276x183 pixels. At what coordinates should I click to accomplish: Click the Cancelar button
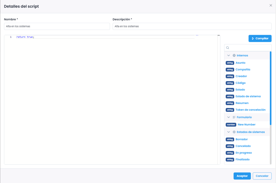pyautogui.click(x=262, y=176)
